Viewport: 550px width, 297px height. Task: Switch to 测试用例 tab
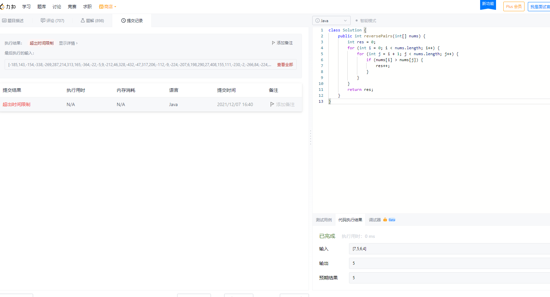click(324, 220)
